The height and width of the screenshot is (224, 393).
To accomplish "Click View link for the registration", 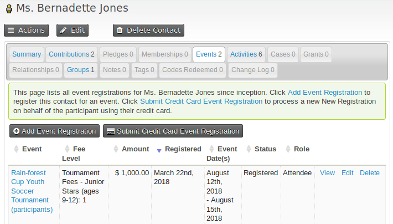I will (x=327, y=173).
